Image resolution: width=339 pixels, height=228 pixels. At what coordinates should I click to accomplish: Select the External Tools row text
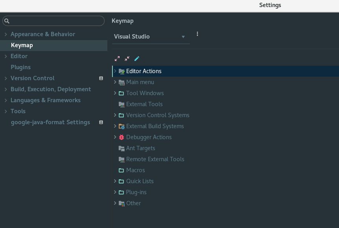144,104
